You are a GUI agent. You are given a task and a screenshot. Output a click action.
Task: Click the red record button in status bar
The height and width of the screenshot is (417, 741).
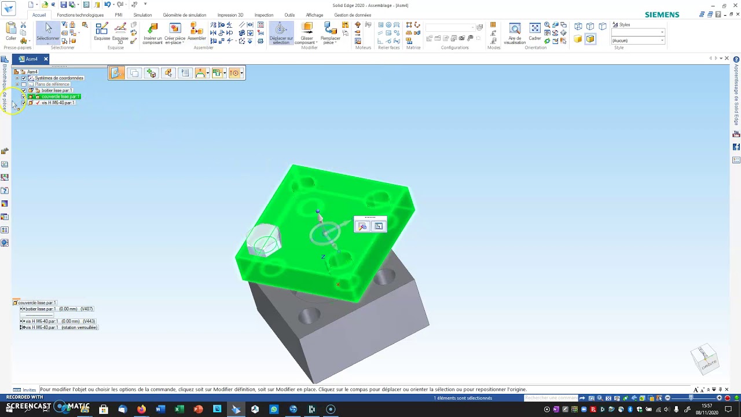[x=728, y=398]
